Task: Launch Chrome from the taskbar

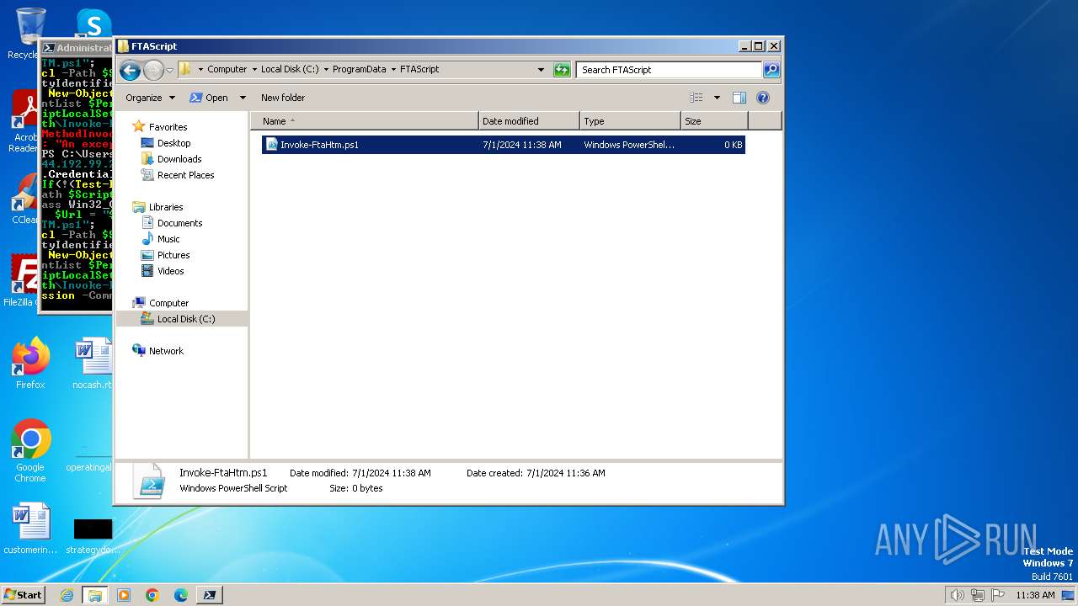Action: pyautogui.click(x=152, y=595)
